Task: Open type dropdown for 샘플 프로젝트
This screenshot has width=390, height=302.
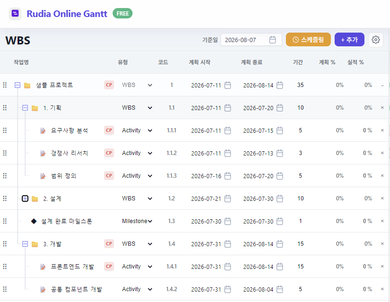Action: pyautogui.click(x=137, y=85)
